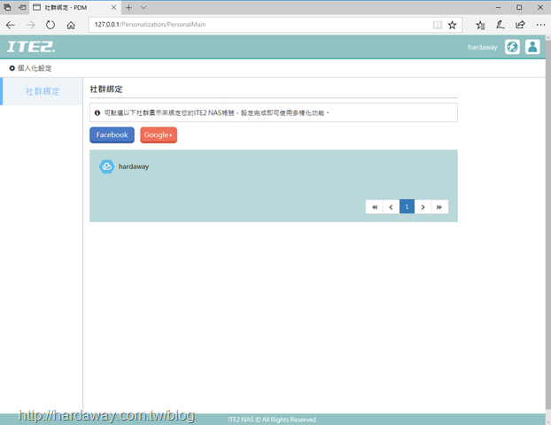Open reading view book icon
This screenshot has width=551, height=425.
[x=437, y=25]
